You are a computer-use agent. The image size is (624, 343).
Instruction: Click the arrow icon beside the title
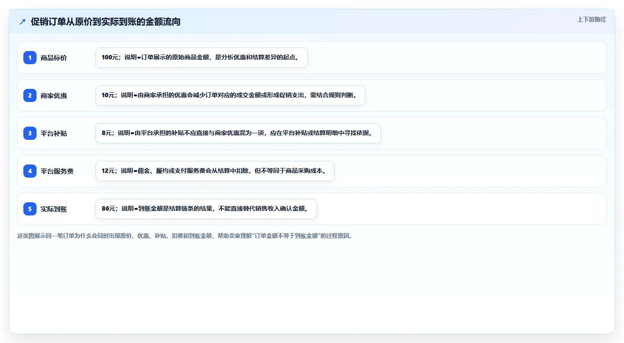tap(22, 22)
